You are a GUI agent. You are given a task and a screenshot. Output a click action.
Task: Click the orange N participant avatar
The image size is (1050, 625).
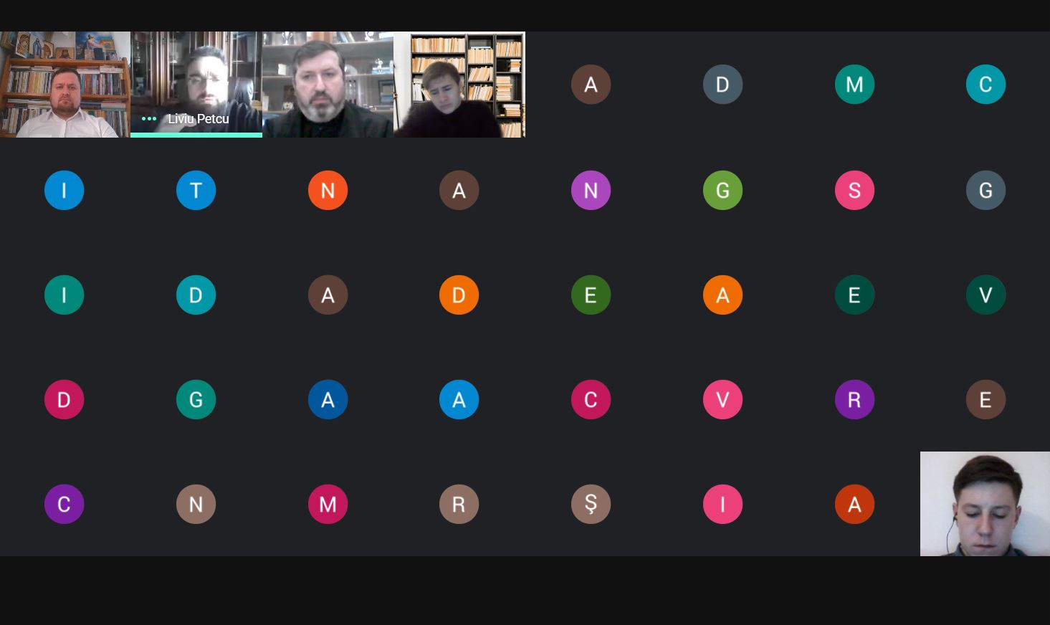click(328, 190)
